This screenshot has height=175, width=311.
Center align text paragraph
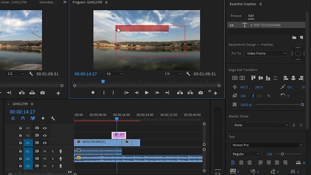(x=241, y=163)
